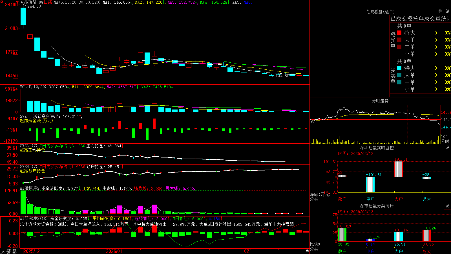Viewport: 451px width, 254px height.
Task: Click the 日线 period label
Action: [x=48, y=2]
